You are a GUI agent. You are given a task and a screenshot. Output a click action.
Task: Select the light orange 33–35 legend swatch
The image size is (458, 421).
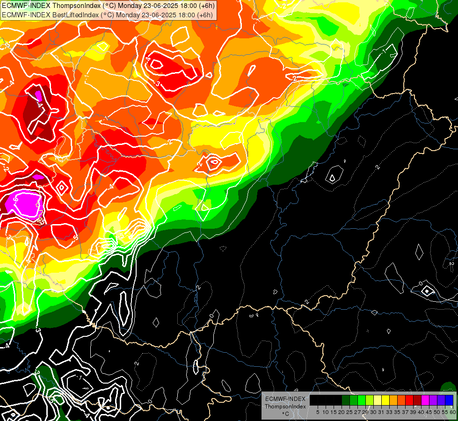393,400
